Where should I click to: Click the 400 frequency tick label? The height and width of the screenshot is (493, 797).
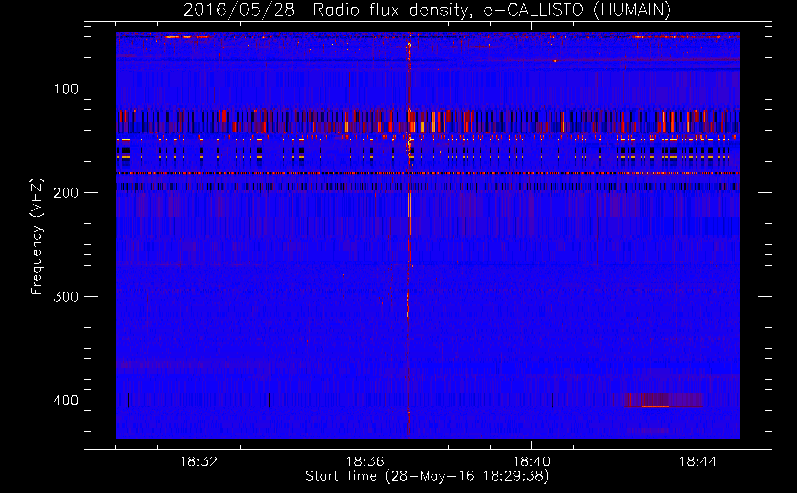66,400
